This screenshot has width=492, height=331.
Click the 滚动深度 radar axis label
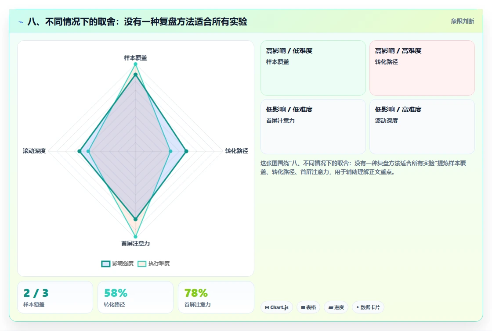coord(34,151)
